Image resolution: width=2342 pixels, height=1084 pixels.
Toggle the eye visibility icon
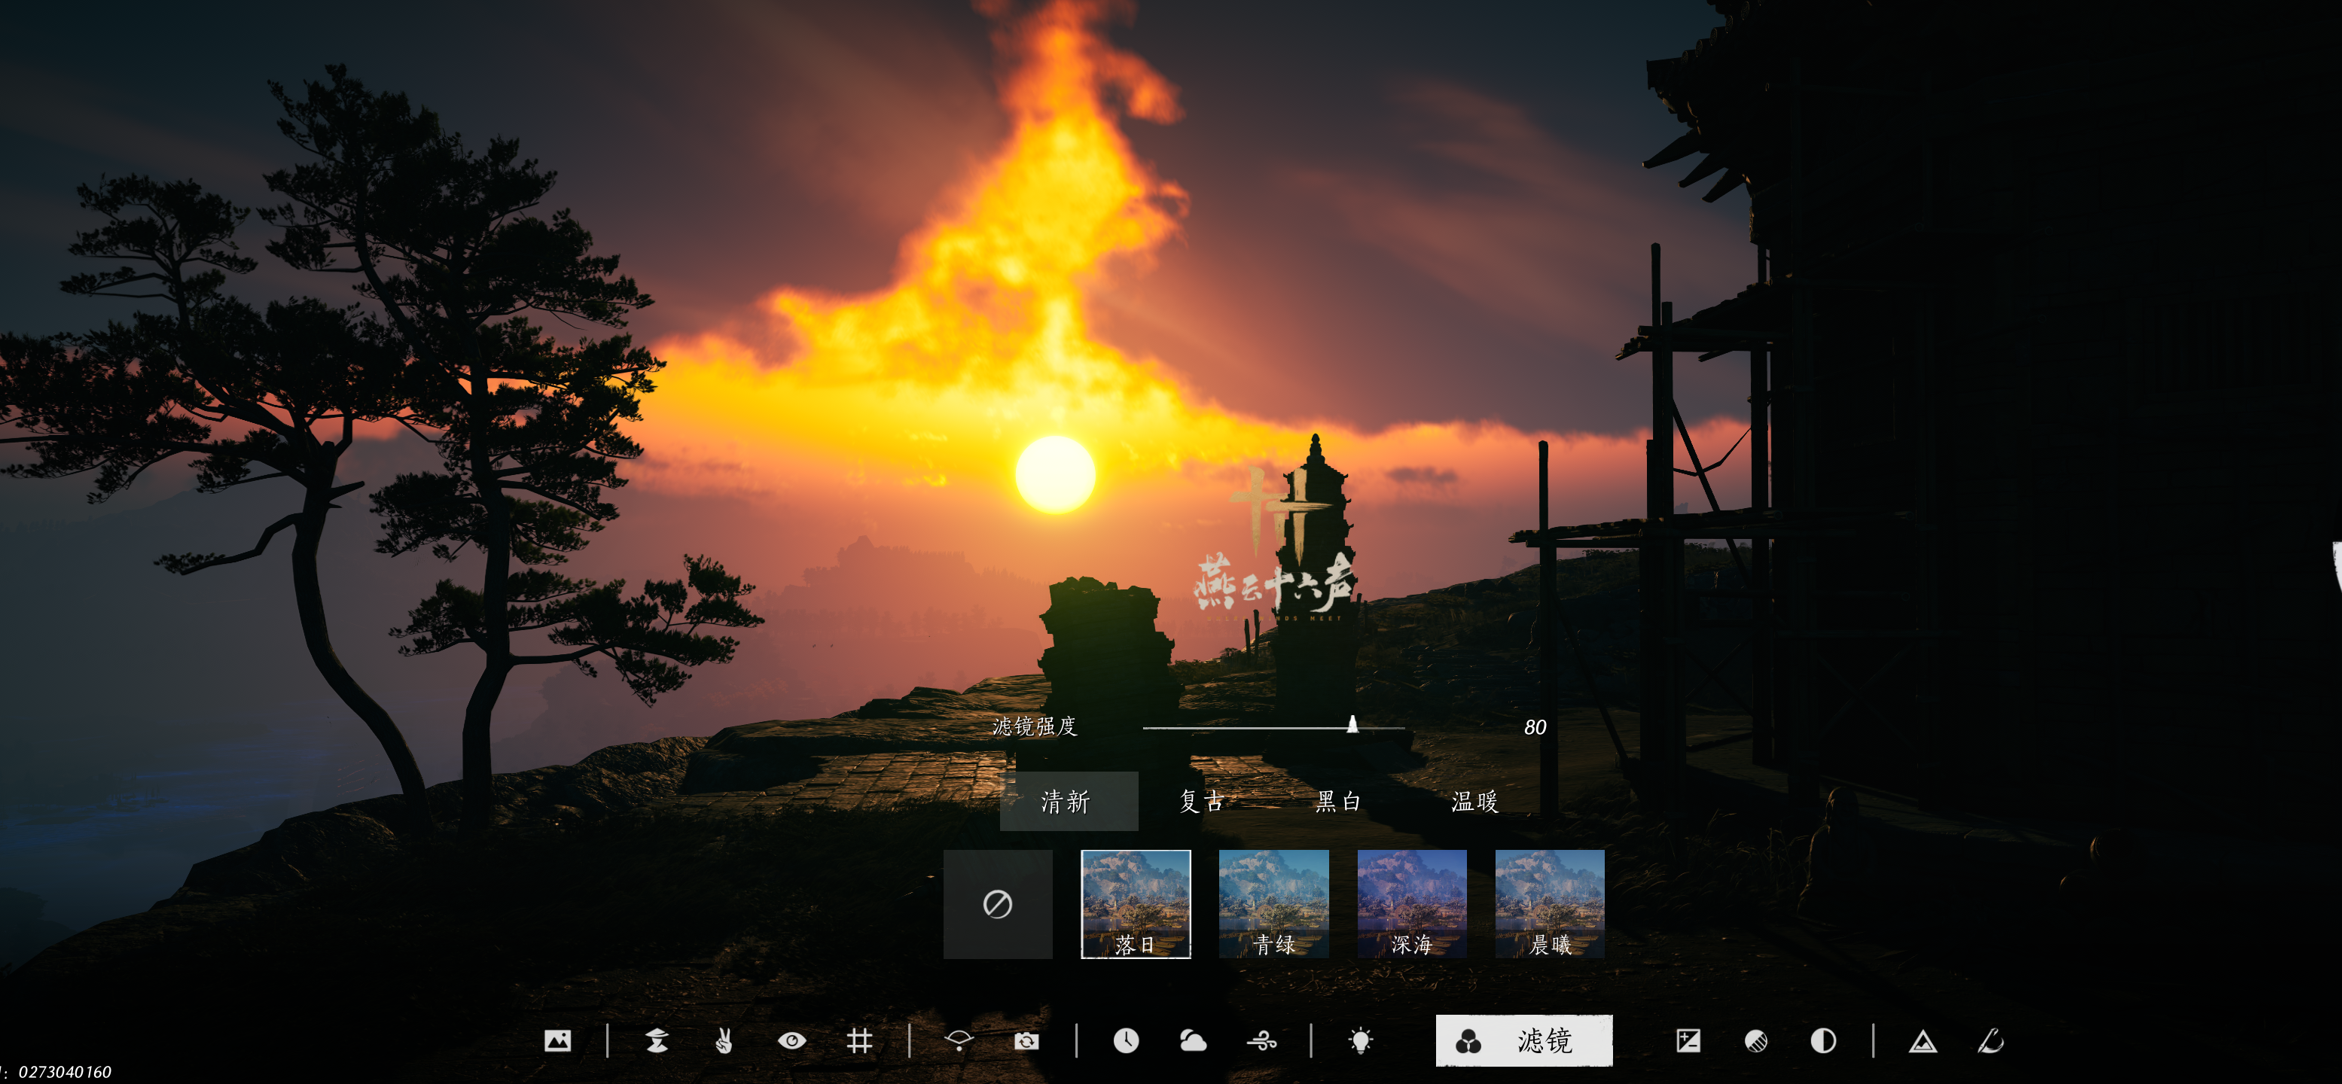tap(792, 1040)
